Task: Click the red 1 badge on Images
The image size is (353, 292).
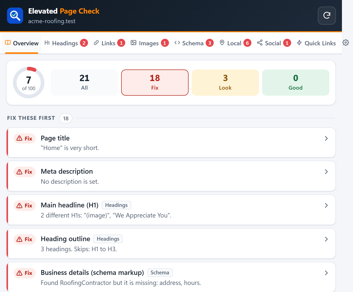Action: point(165,43)
